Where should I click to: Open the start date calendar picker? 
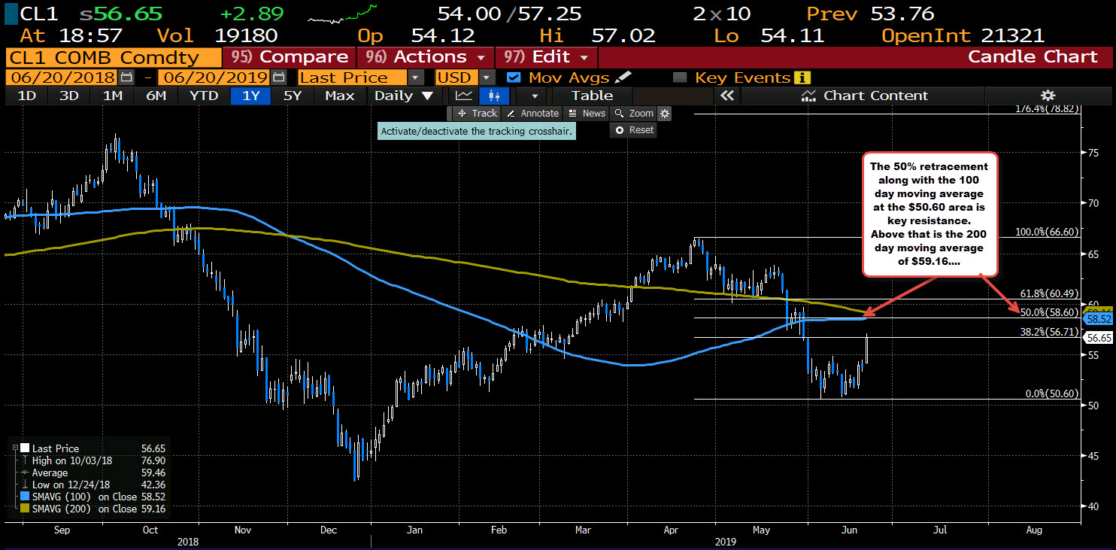click(126, 77)
